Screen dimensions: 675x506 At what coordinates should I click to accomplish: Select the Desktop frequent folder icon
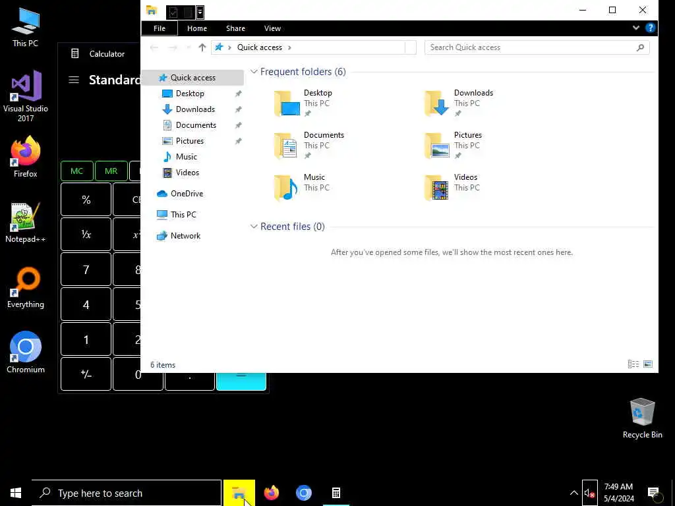[x=287, y=103]
